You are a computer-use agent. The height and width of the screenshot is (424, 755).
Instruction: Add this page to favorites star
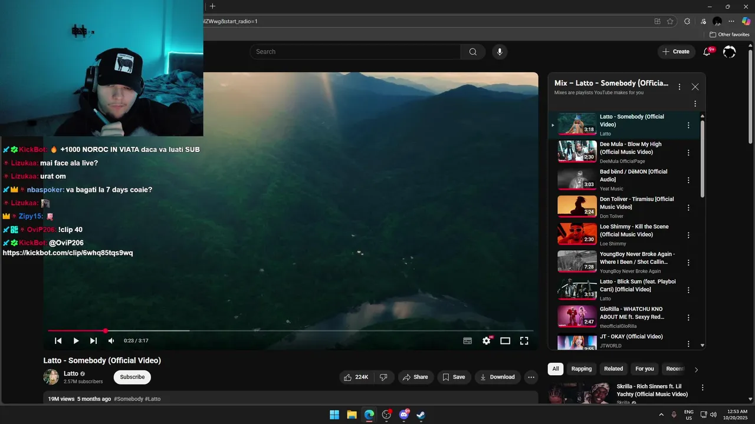pyautogui.click(x=670, y=21)
